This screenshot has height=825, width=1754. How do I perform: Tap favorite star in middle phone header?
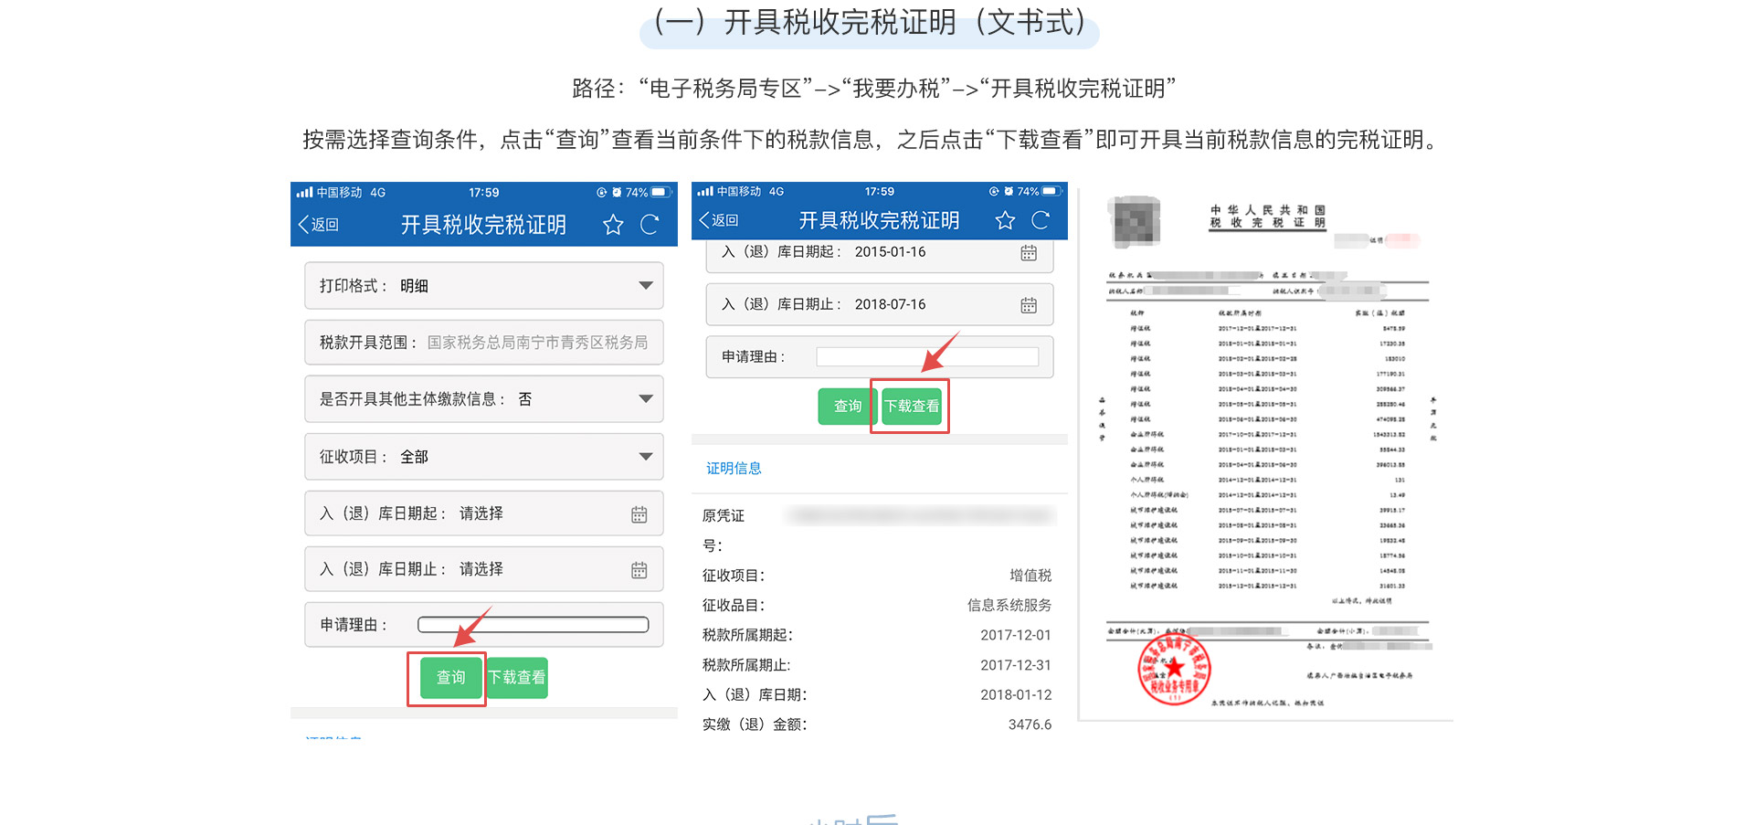1005,220
